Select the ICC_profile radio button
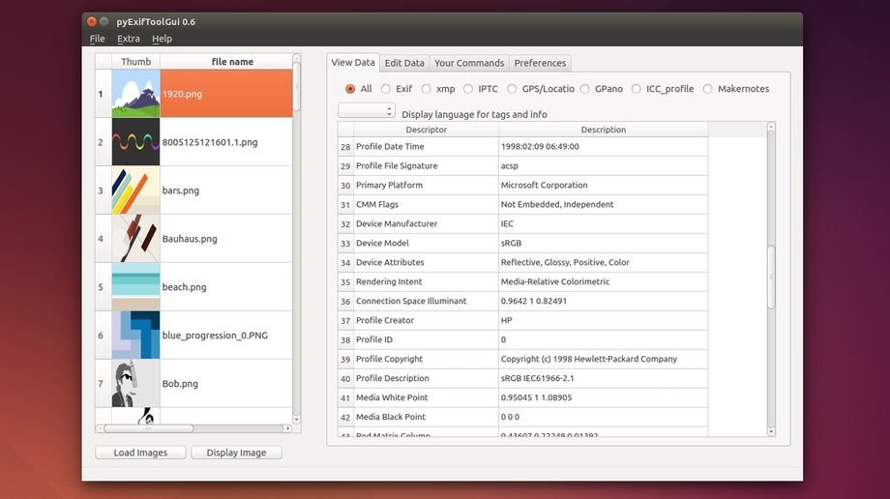Image resolution: width=890 pixels, height=499 pixels. (x=637, y=89)
